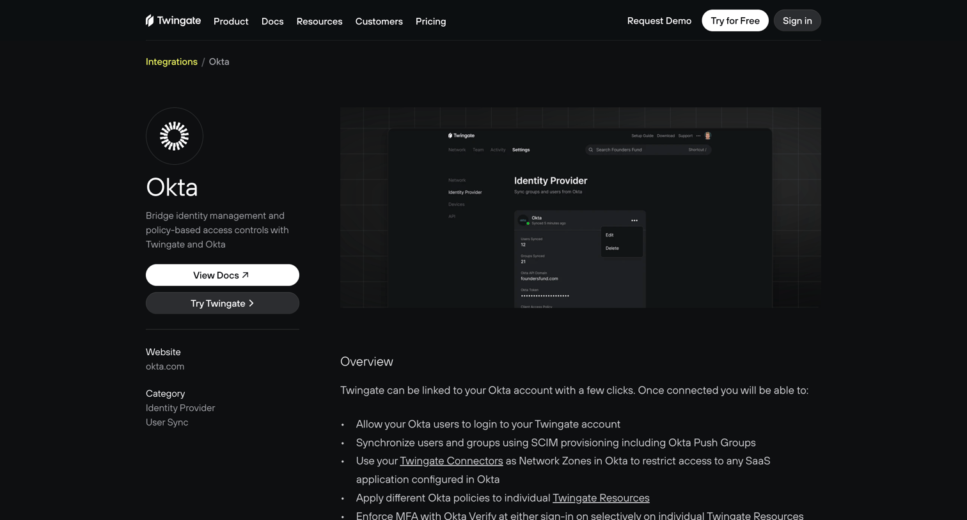Click the Okta breadcrumb text
The height and width of the screenshot is (520, 967).
point(219,61)
